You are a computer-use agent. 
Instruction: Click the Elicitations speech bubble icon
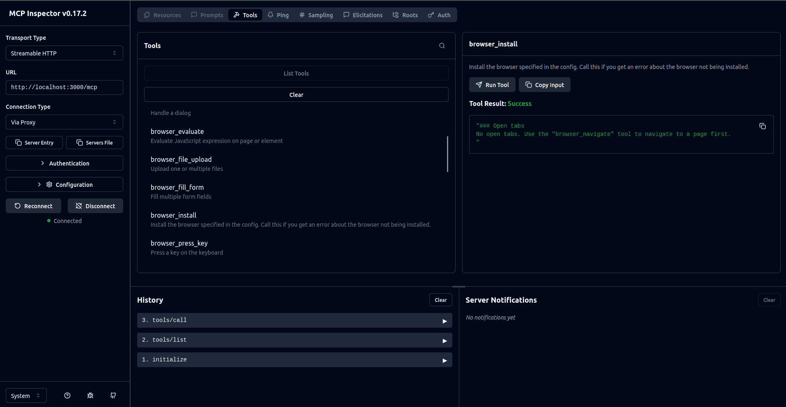346,15
